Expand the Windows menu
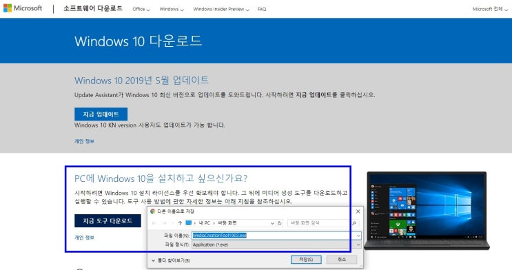 (172, 9)
